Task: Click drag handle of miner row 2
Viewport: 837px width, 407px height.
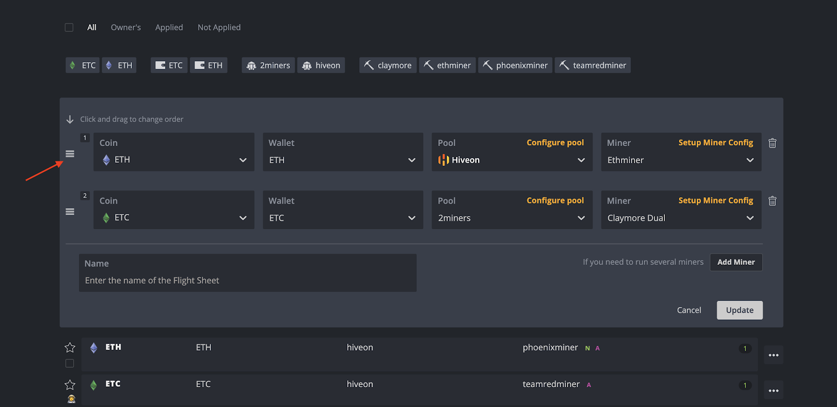Action: (x=70, y=212)
